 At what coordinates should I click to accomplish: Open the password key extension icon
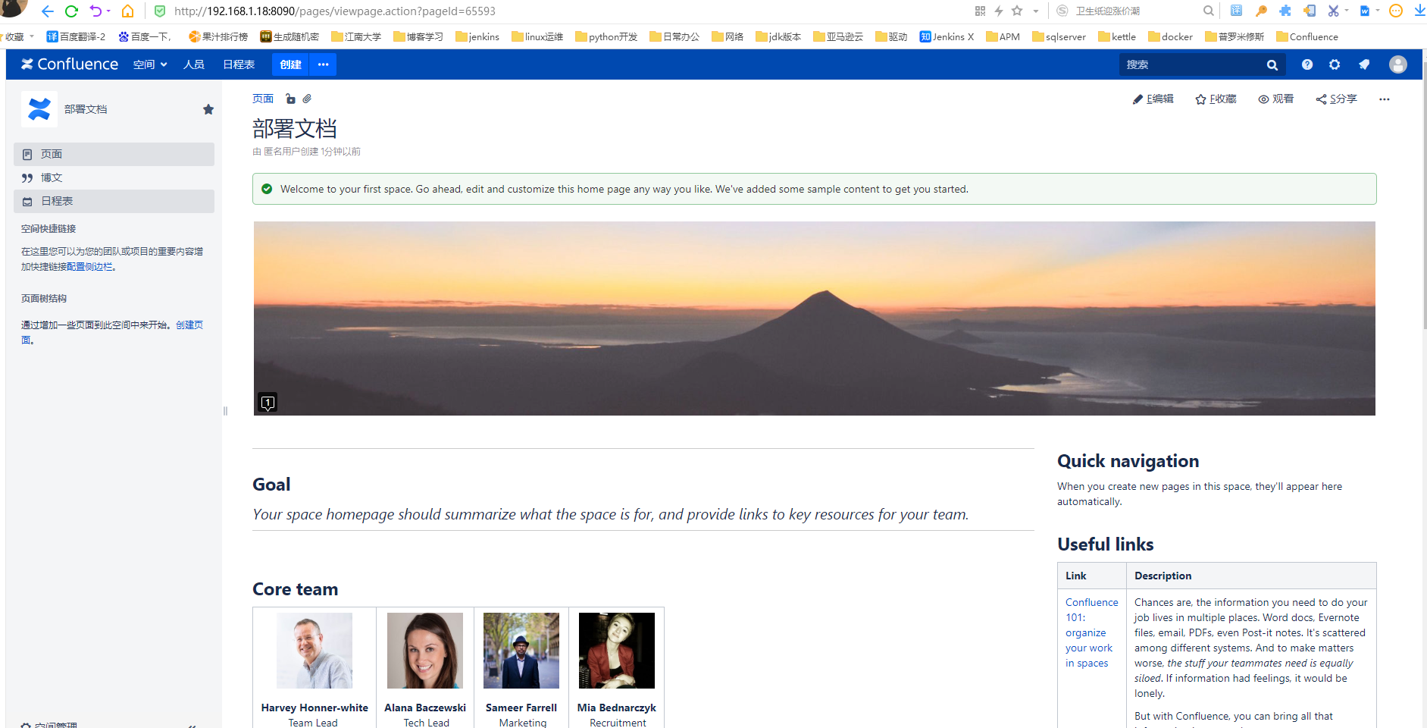[1261, 11]
